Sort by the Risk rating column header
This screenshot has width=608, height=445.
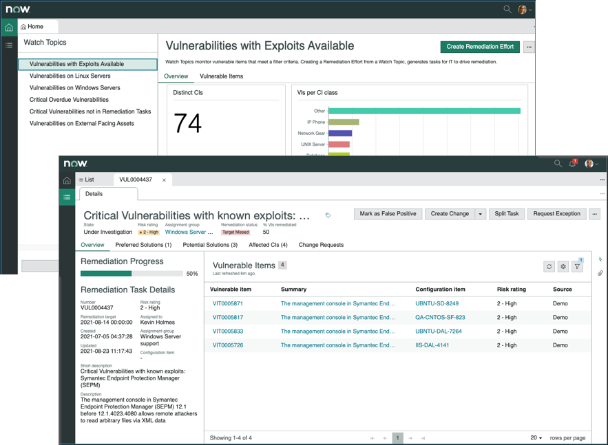coord(512,290)
